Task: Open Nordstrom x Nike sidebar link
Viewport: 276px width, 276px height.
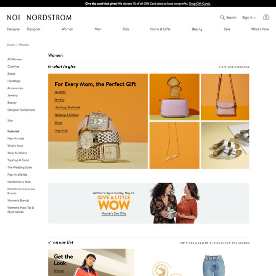Action: click(x=19, y=182)
